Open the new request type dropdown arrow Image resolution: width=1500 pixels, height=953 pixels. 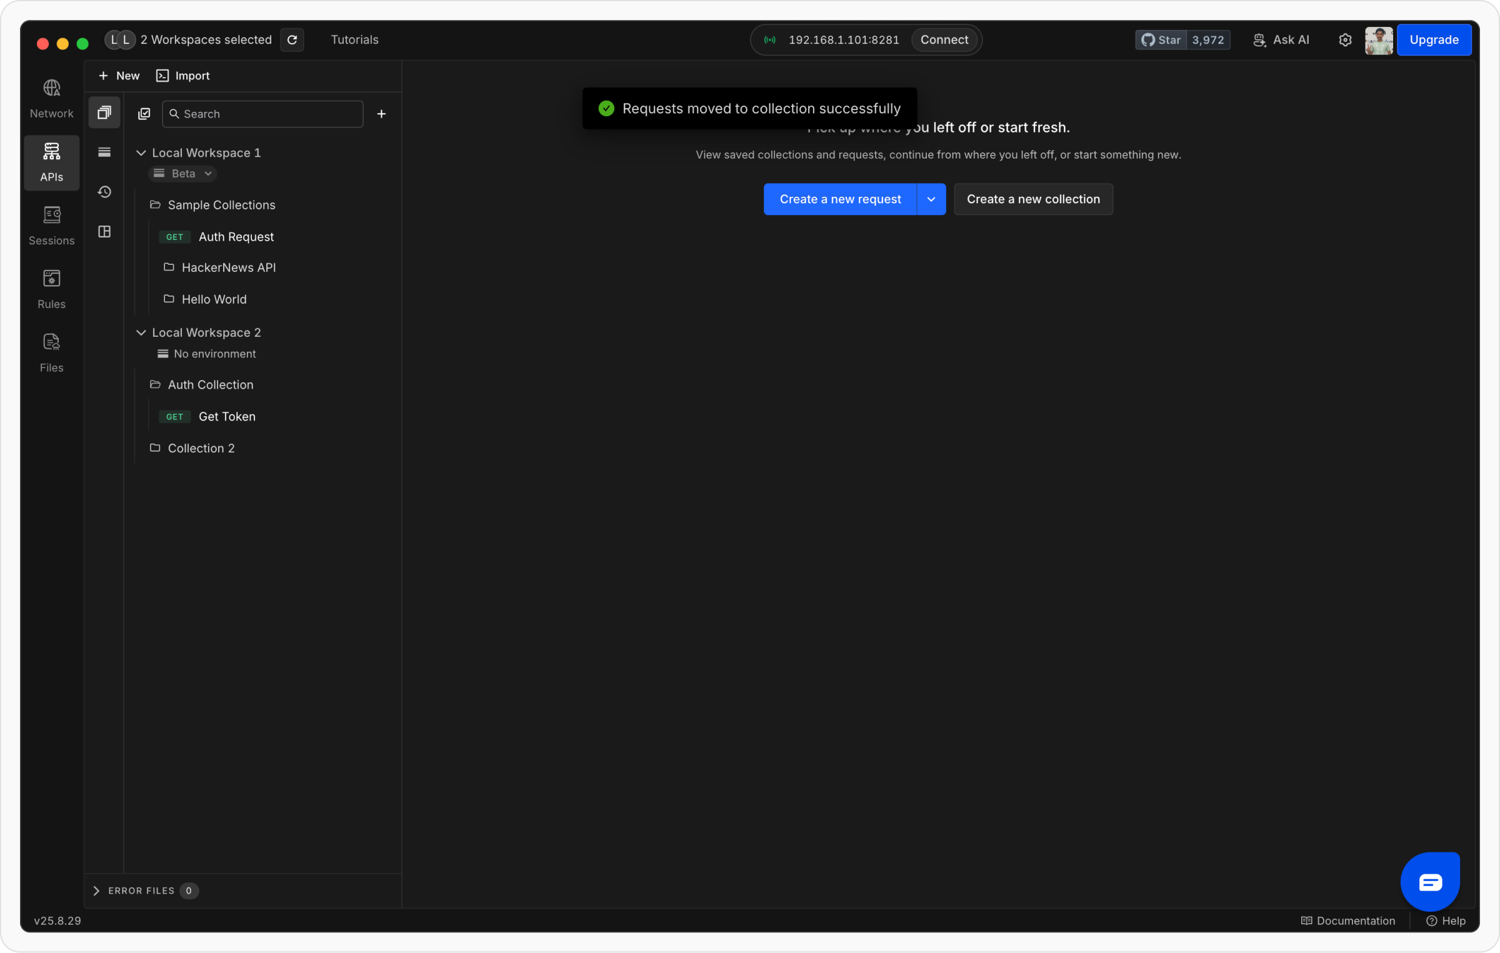click(931, 199)
